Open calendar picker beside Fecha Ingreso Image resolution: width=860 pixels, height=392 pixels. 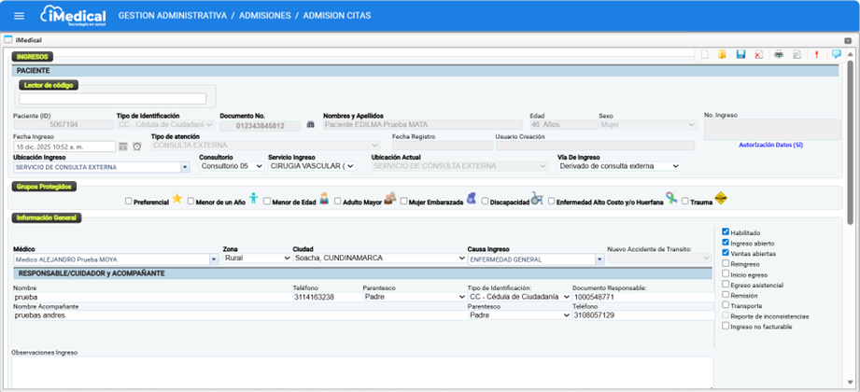tap(122, 147)
